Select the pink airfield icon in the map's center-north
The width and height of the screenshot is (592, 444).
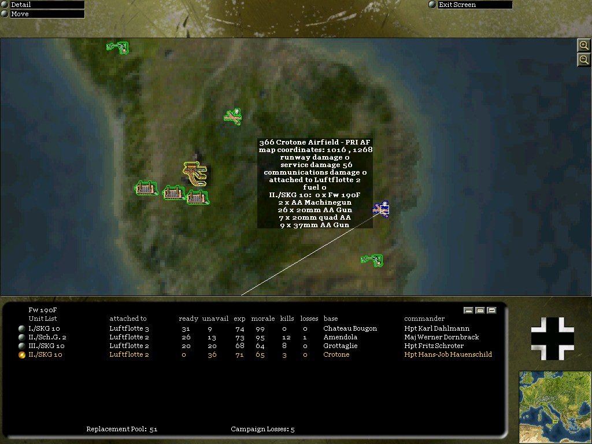233,117
